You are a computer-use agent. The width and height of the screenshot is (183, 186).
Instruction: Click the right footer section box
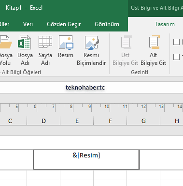click(161, 159)
